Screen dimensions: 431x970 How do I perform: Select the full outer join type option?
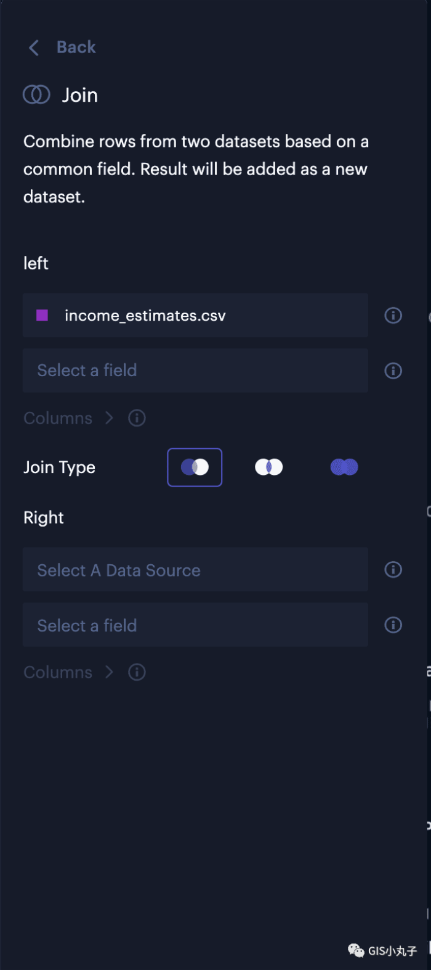[344, 467]
